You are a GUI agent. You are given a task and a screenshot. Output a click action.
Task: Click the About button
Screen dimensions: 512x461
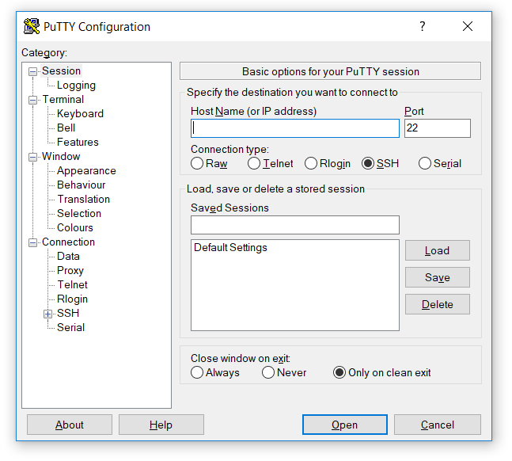coord(70,425)
